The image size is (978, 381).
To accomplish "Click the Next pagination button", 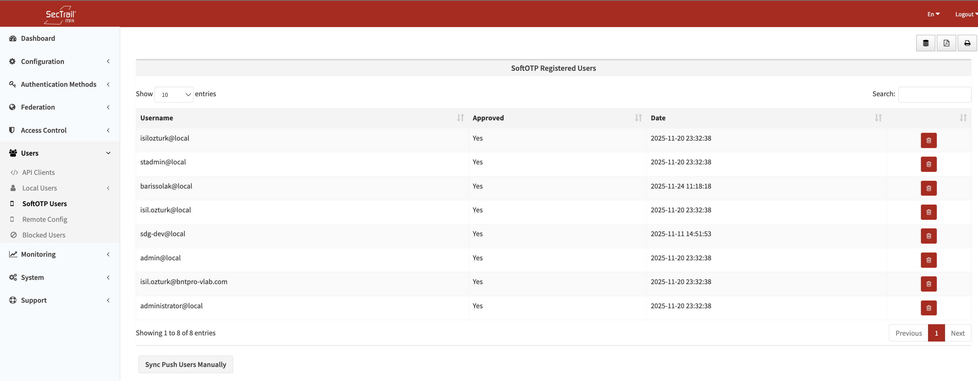I will (957, 333).
